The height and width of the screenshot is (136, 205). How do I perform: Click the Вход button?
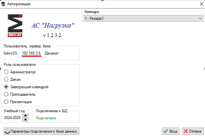tap(171, 131)
